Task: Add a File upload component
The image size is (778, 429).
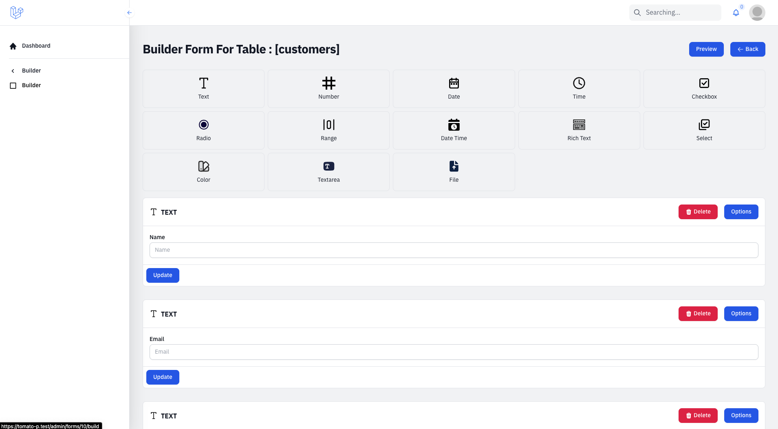Action: click(454, 172)
